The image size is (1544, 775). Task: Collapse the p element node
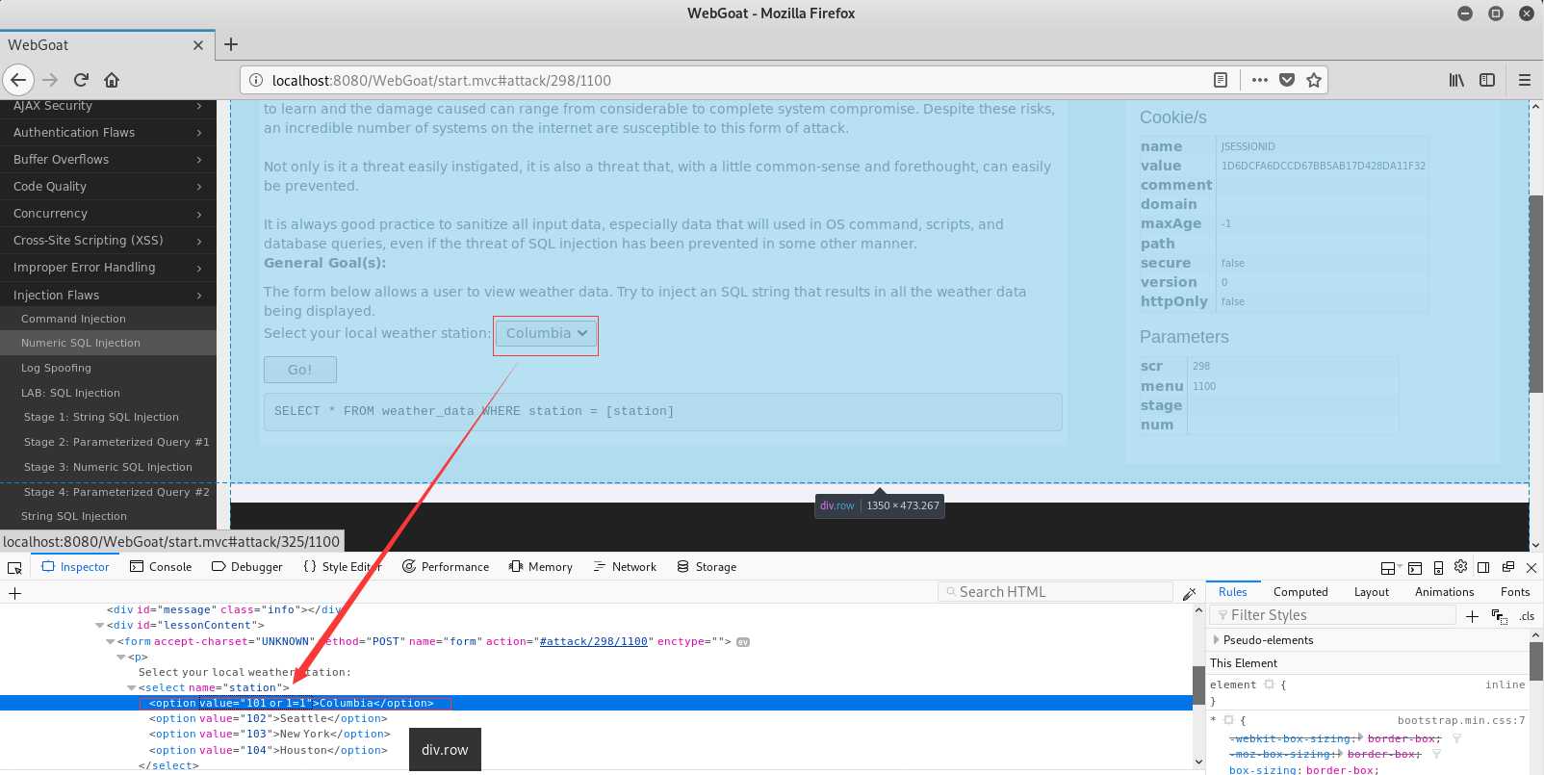[121, 658]
